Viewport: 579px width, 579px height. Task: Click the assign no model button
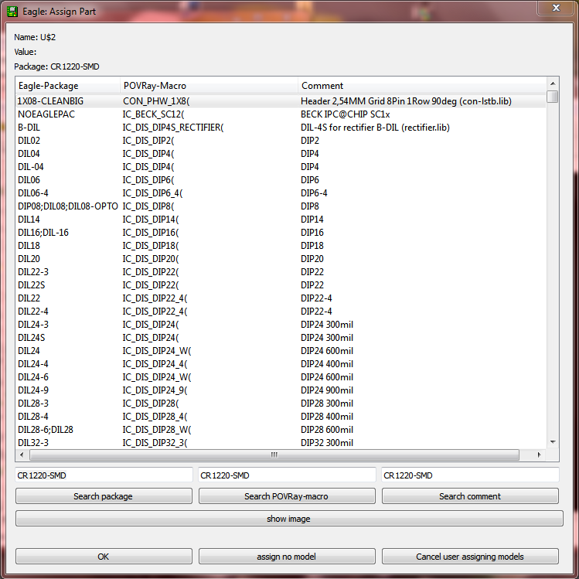(287, 556)
